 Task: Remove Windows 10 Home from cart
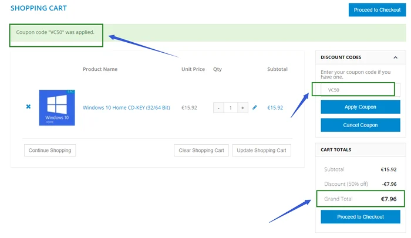(28, 107)
